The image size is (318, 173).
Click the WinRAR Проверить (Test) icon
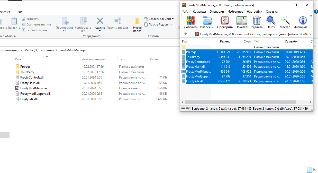click(x=225, y=20)
